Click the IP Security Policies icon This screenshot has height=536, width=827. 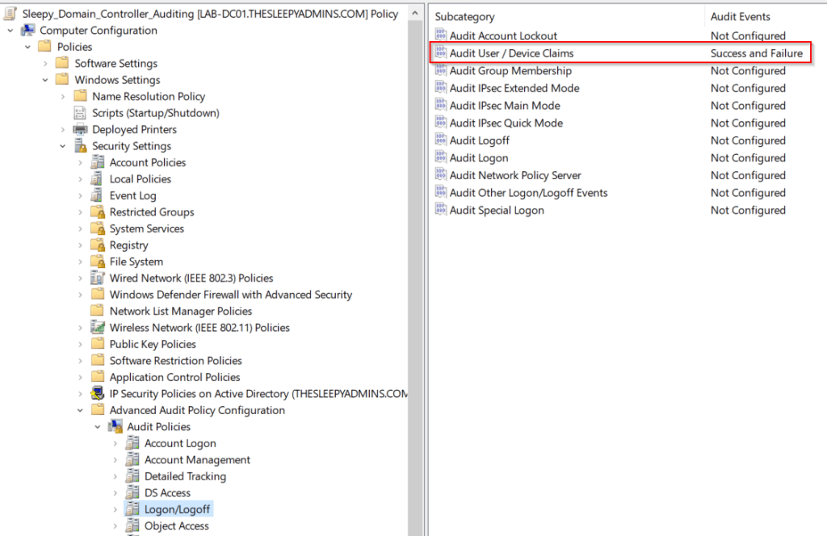click(98, 394)
